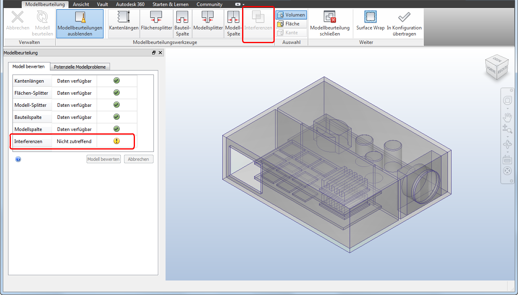Click In Konfiguration übertragen
This screenshot has height=295, width=518.
(x=404, y=23)
